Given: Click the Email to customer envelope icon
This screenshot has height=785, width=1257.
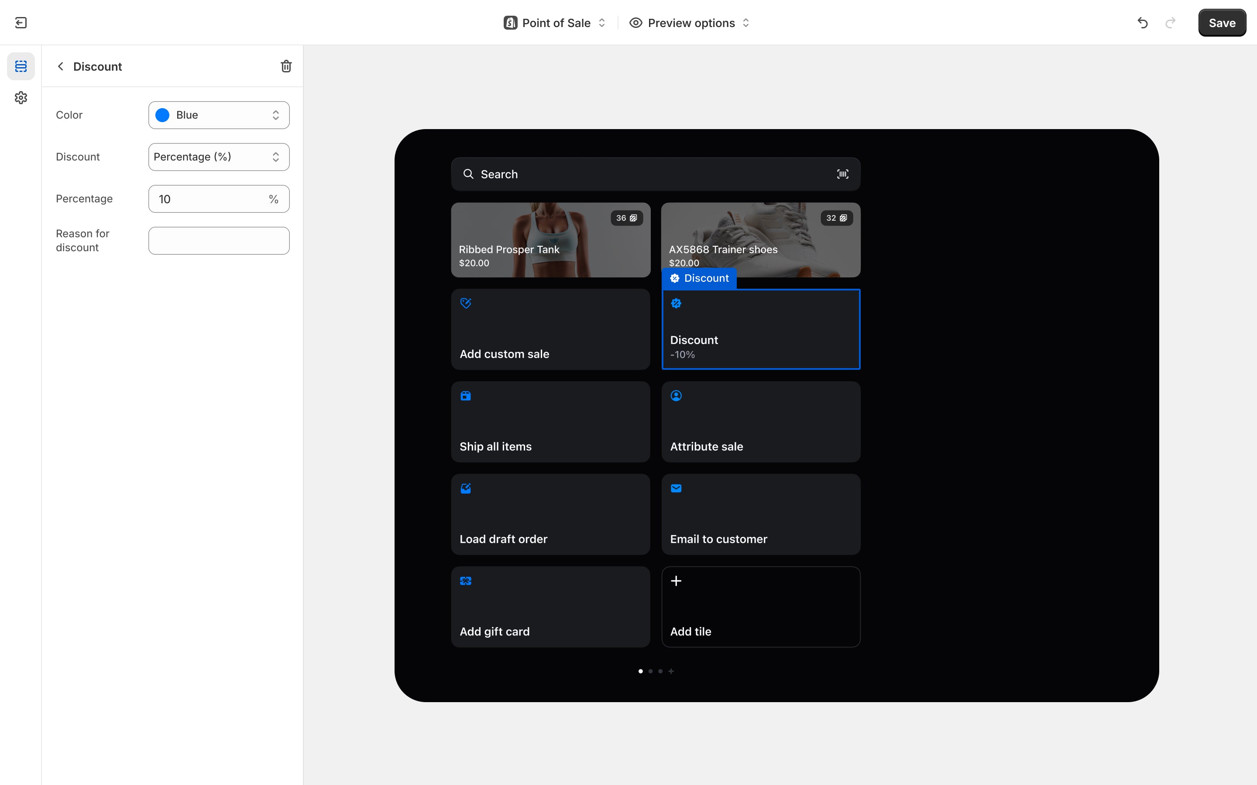Looking at the screenshot, I should [676, 488].
